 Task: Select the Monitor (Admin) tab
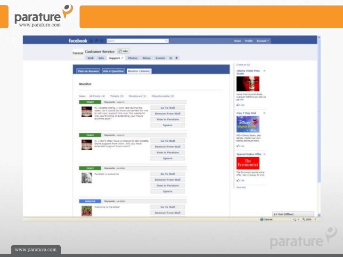click(x=139, y=71)
